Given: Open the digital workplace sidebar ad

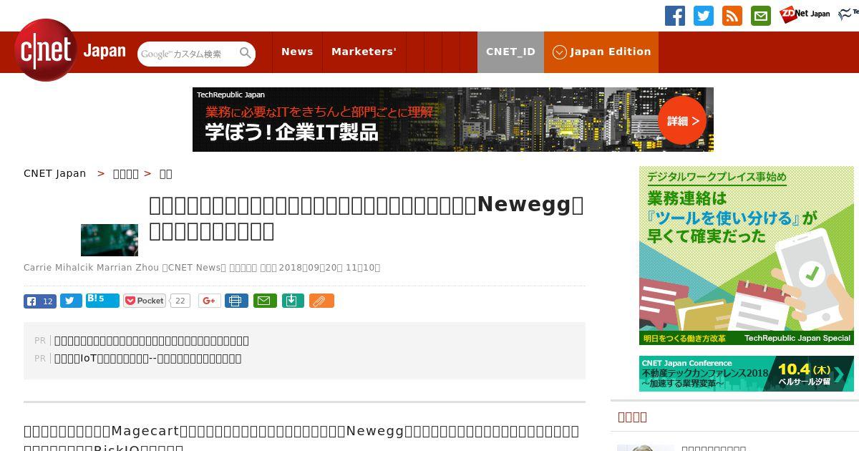Looking at the screenshot, I should pos(747,256).
